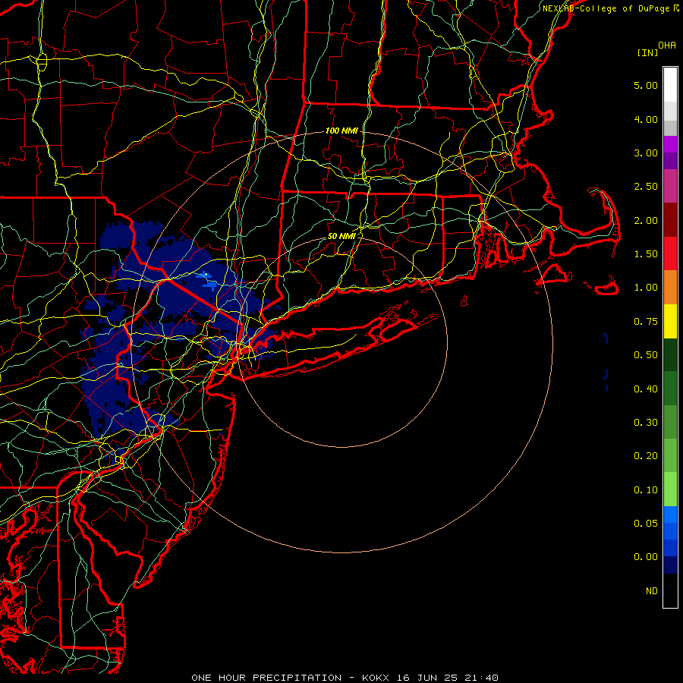Select the 4.00 legend value
This screenshot has height=683, width=683.
646,119
